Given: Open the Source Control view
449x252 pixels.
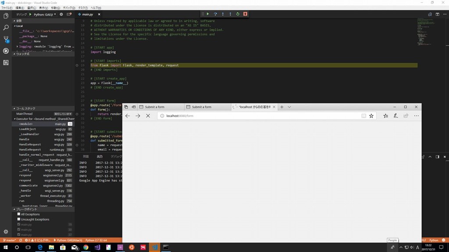Looking at the screenshot, I should point(6,39).
